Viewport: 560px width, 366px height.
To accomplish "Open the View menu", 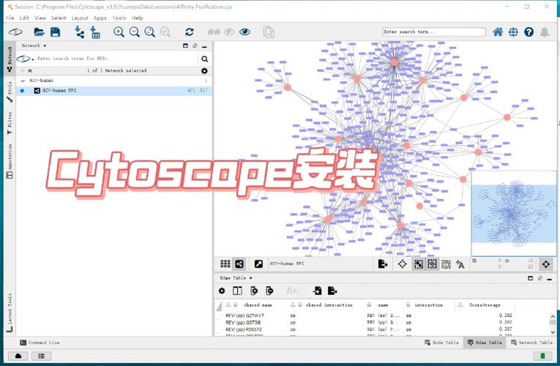I will click(x=40, y=18).
